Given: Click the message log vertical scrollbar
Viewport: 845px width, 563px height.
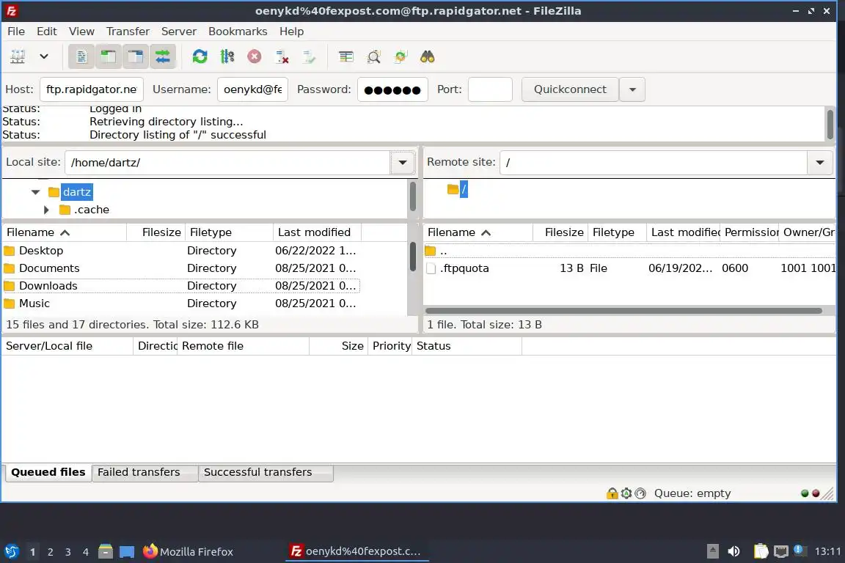Looking at the screenshot, I should (830, 124).
